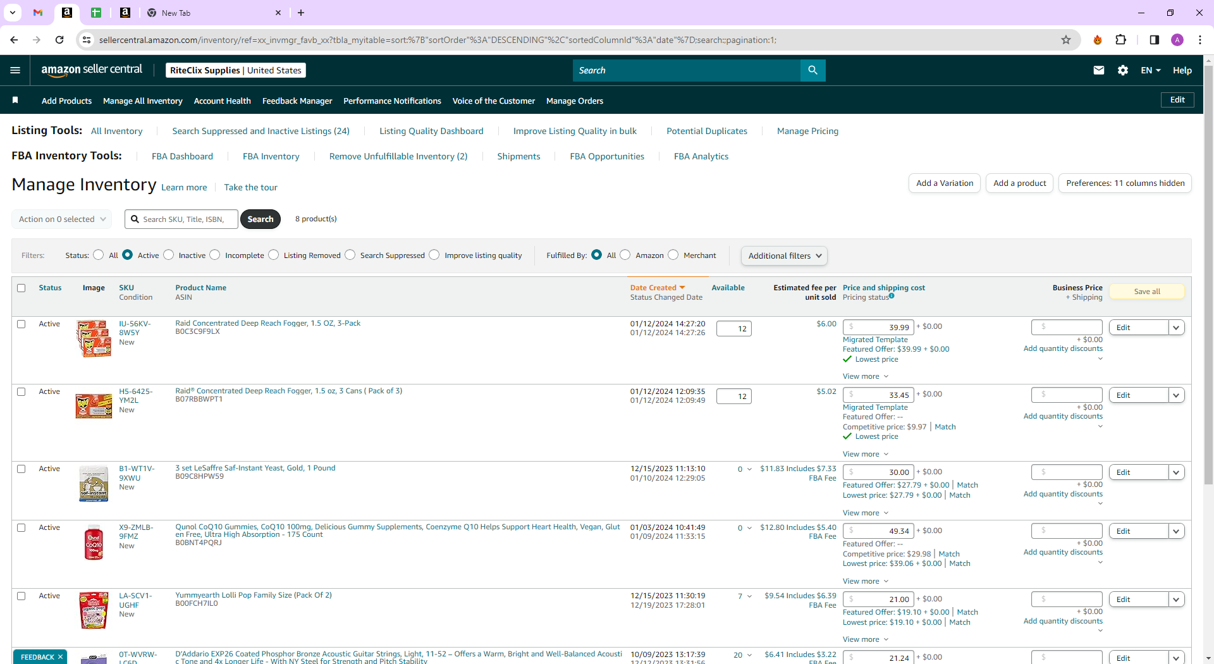Image resolution: width=1214 pixels, height=664 pixels.
Task: Open a new browser tab with plus icon
Action: tap(301, 13)
